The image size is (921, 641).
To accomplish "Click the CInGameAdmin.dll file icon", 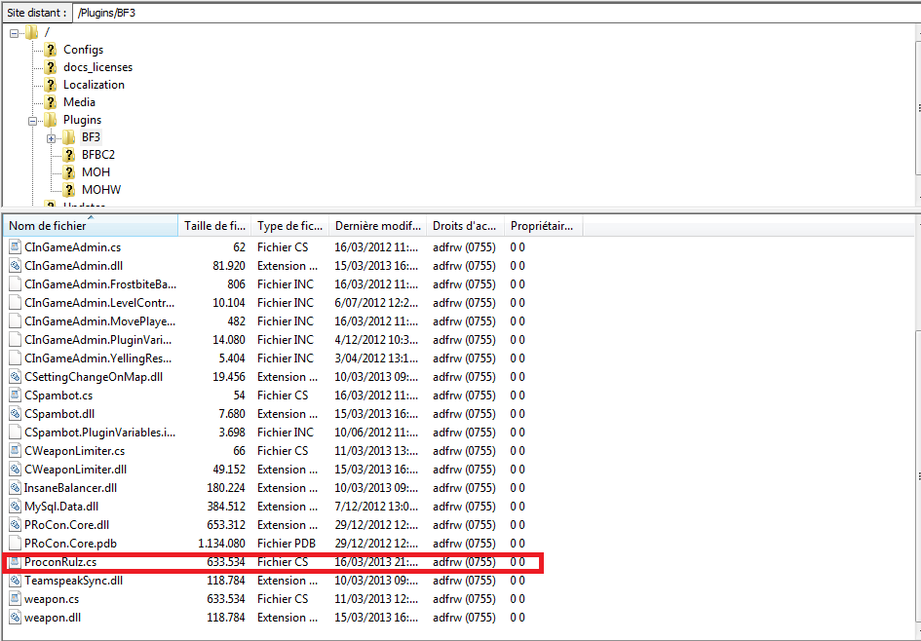I will click(x=15, y=266).
